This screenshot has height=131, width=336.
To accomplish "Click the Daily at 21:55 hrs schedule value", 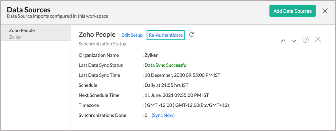I will click(x=167, y=85).
